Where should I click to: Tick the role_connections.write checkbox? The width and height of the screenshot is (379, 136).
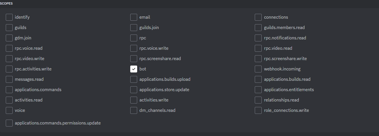258,110
